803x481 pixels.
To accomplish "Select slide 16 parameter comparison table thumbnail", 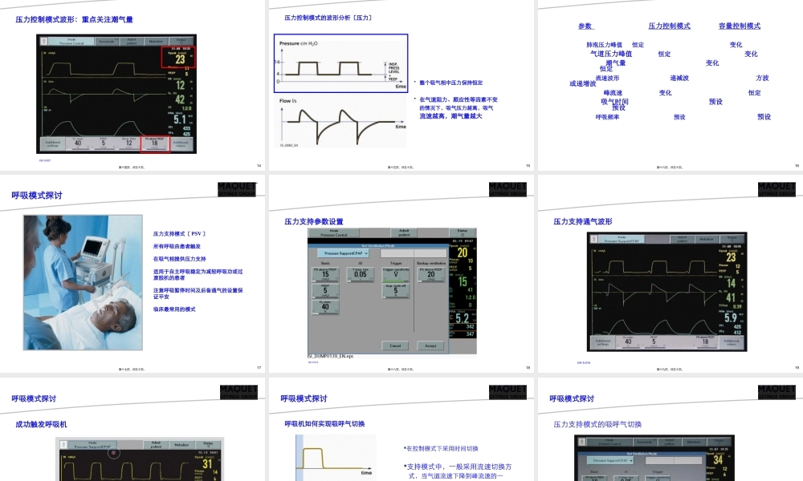I will point(670,85).
